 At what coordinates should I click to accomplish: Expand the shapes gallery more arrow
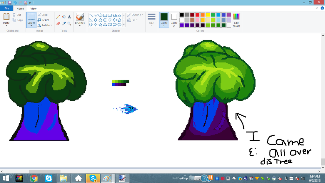pyautogui.click(x=124, y=24)
